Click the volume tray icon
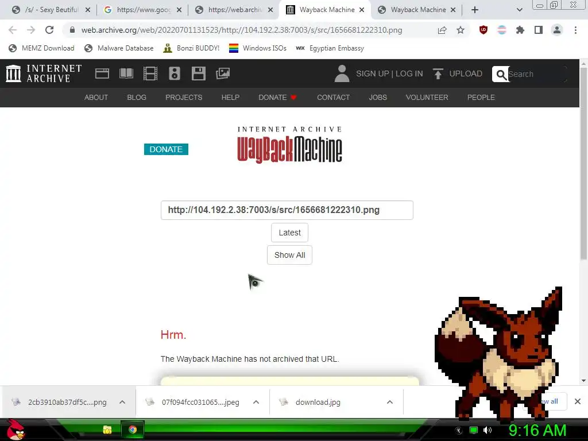This screenshot has width=588, height=441. 488,430
